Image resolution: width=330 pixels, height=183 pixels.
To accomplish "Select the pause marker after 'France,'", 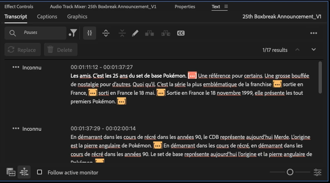I will pos(92,93).
